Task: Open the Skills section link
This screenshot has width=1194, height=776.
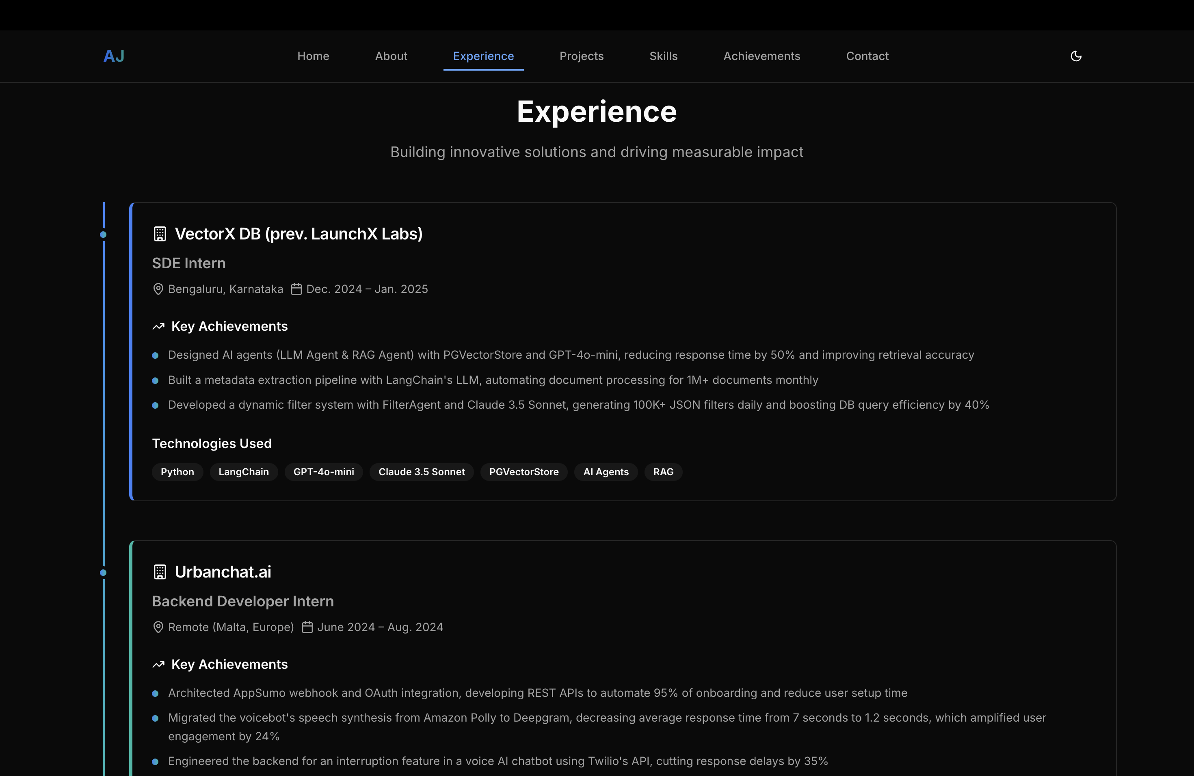Action: coord(663,56)
